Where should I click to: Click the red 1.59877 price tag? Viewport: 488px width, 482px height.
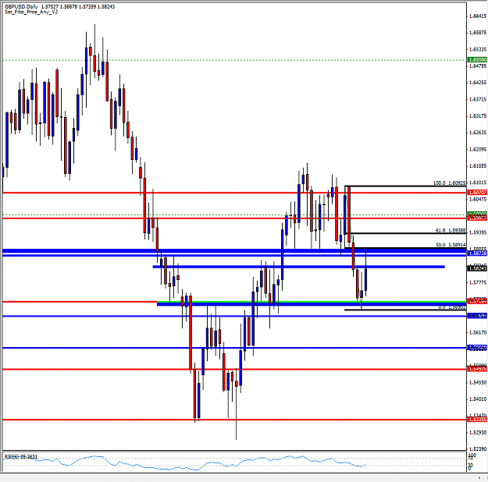(477, 218)
